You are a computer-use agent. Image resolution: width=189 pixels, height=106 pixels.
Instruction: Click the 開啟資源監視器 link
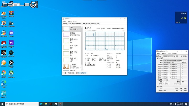pos(81,73)
